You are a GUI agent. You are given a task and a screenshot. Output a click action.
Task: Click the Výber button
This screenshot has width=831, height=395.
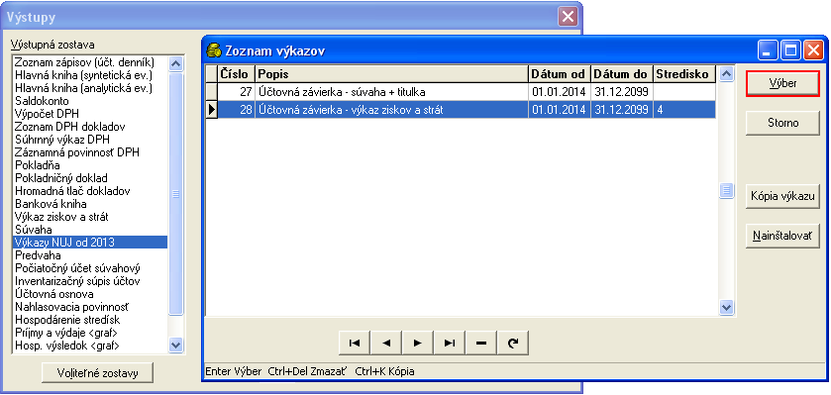(782, 83)
